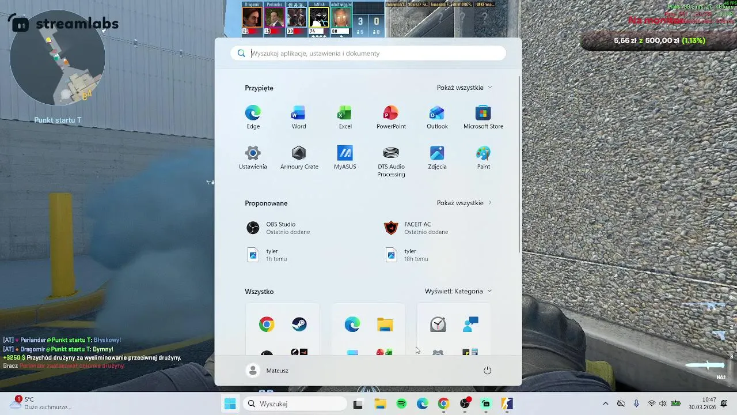Focus the Wyszukaj aplikacje search field
737x415 pixels.
pyautogui.click(x=368, y=53)
